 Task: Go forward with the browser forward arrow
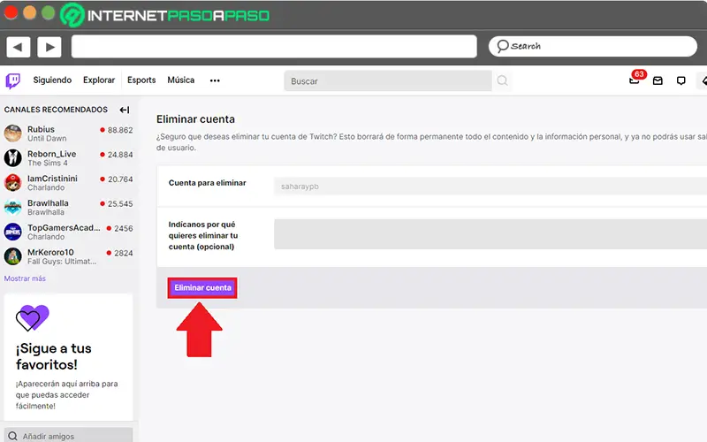49,47
